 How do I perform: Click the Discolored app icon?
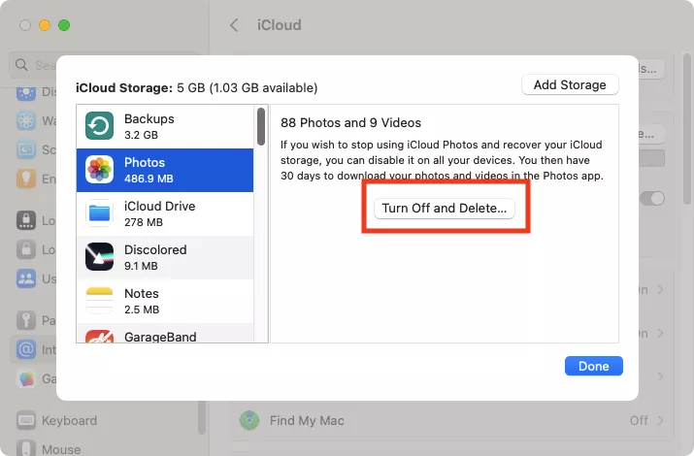pyautogui.click(x=100, y=257)
